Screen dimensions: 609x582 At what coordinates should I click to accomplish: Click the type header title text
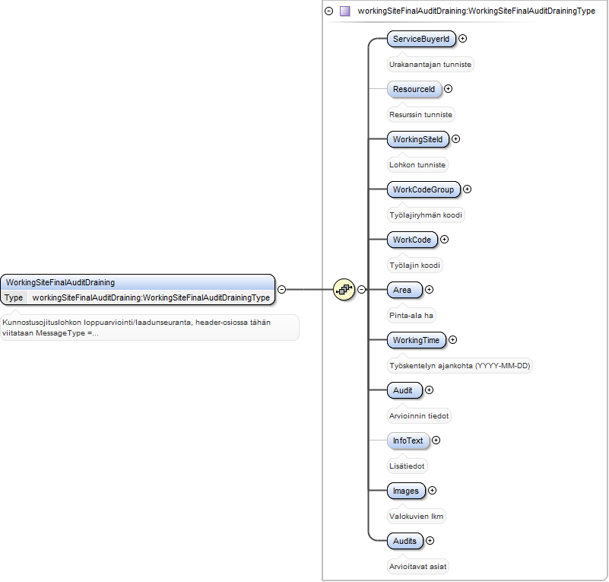(477, 11)
